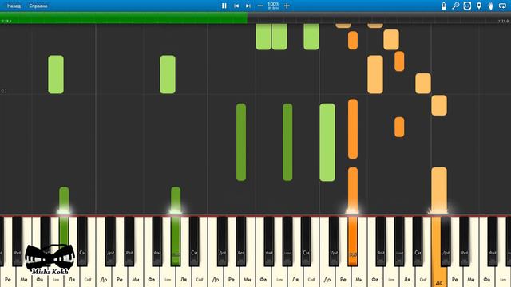Click the green song progress bar
Viewport: 511px width, 287px height.
tap(124, 18)
